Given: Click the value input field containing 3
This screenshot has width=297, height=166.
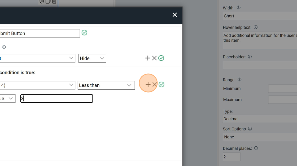Looking at the screenshot, I should (x=56, y=99).
